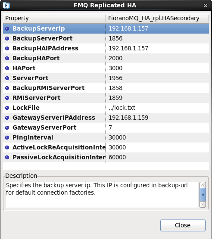Click the 192.168.1.159 gateway IP value
The height and width of the screenshot is (239, 212).
[128, 118]
